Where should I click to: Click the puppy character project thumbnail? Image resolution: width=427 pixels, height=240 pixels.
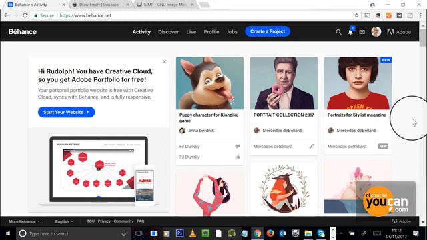pos(209,83)
